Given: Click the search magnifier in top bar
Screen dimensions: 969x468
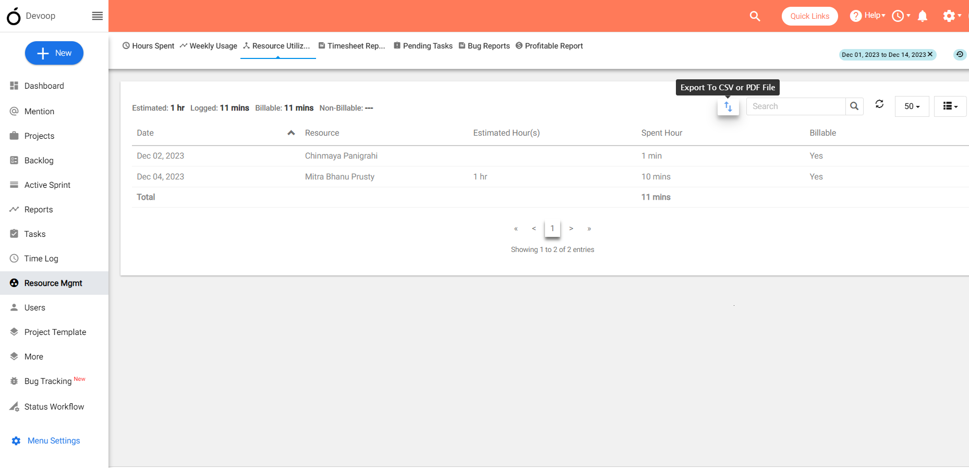Looking at the screenshot, I should pos(755,16).
